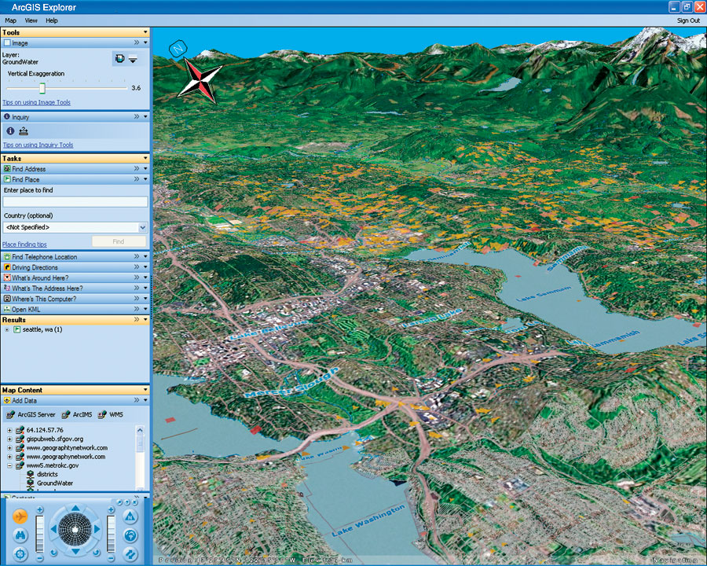707x566 pixels.
Task: Click the transparency tool icon beside the GroundWater layer
Action: tap(119, 58)
